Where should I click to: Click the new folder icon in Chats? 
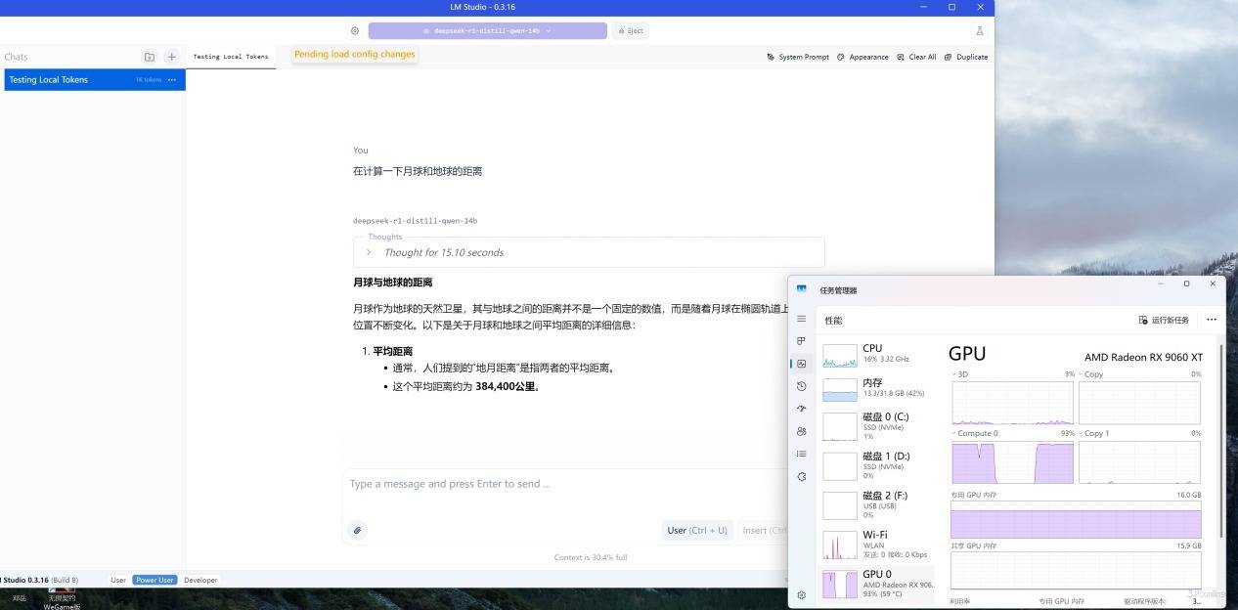(149, 58)
